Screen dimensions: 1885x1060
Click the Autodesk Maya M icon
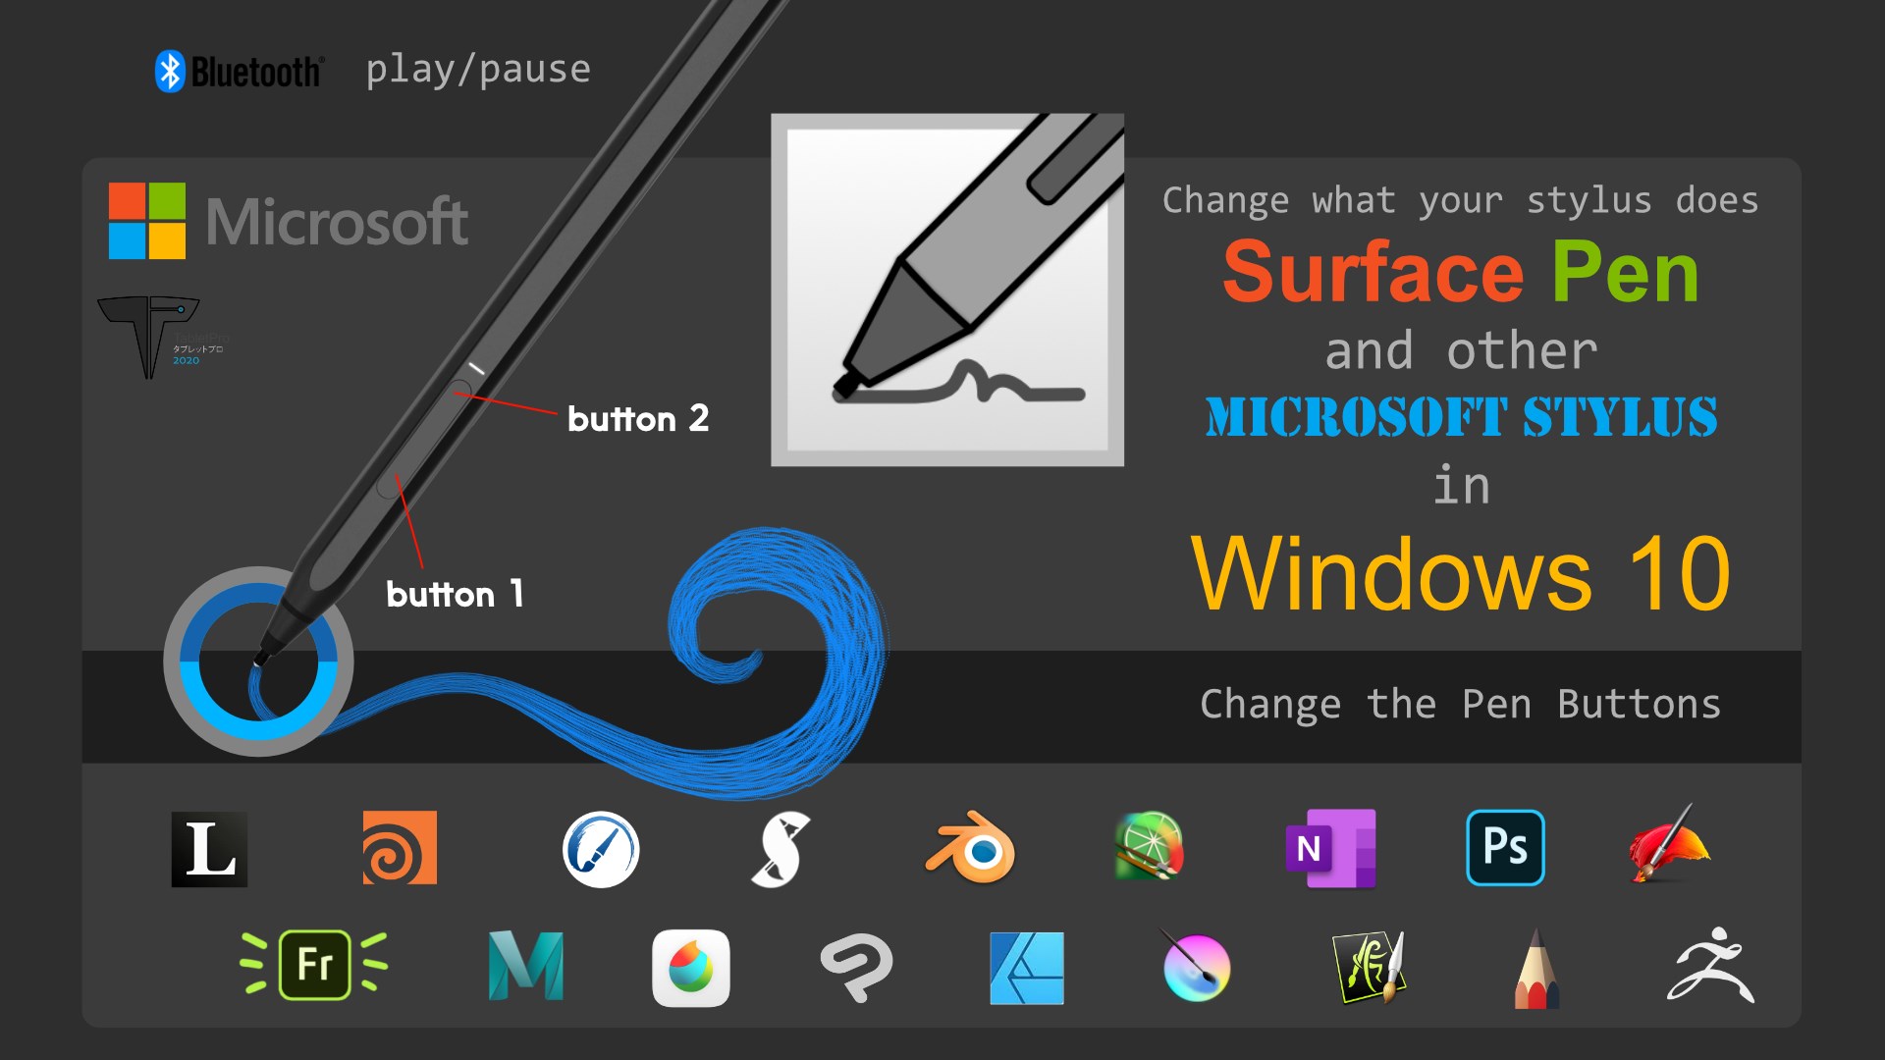coord(526,967)
